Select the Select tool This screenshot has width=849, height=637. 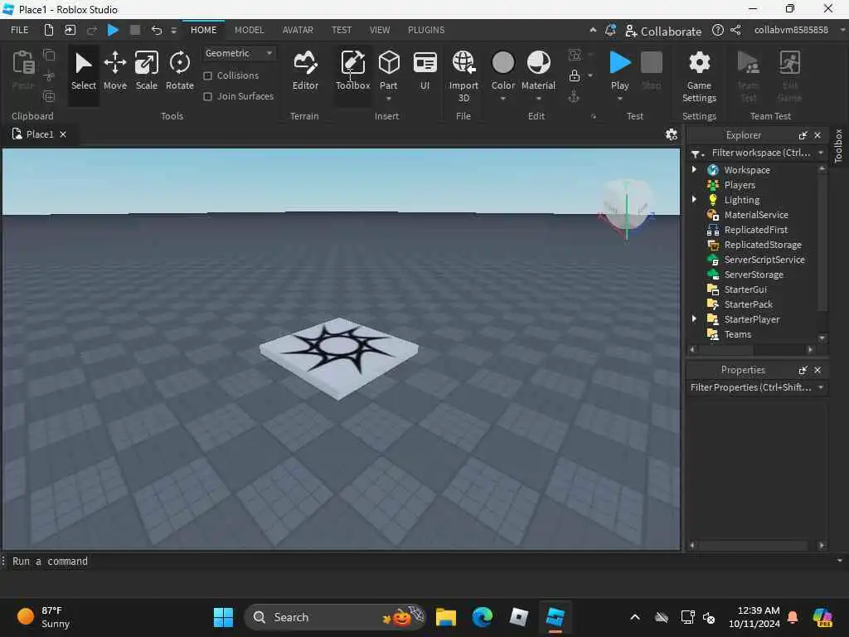pyautogui.click(x=84, y=71)
